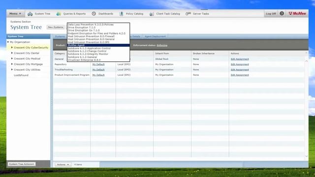Click the Enforcing status link
Image resolution: width=315 pixels, height=177 pixels.
click(x=162, y=45)
